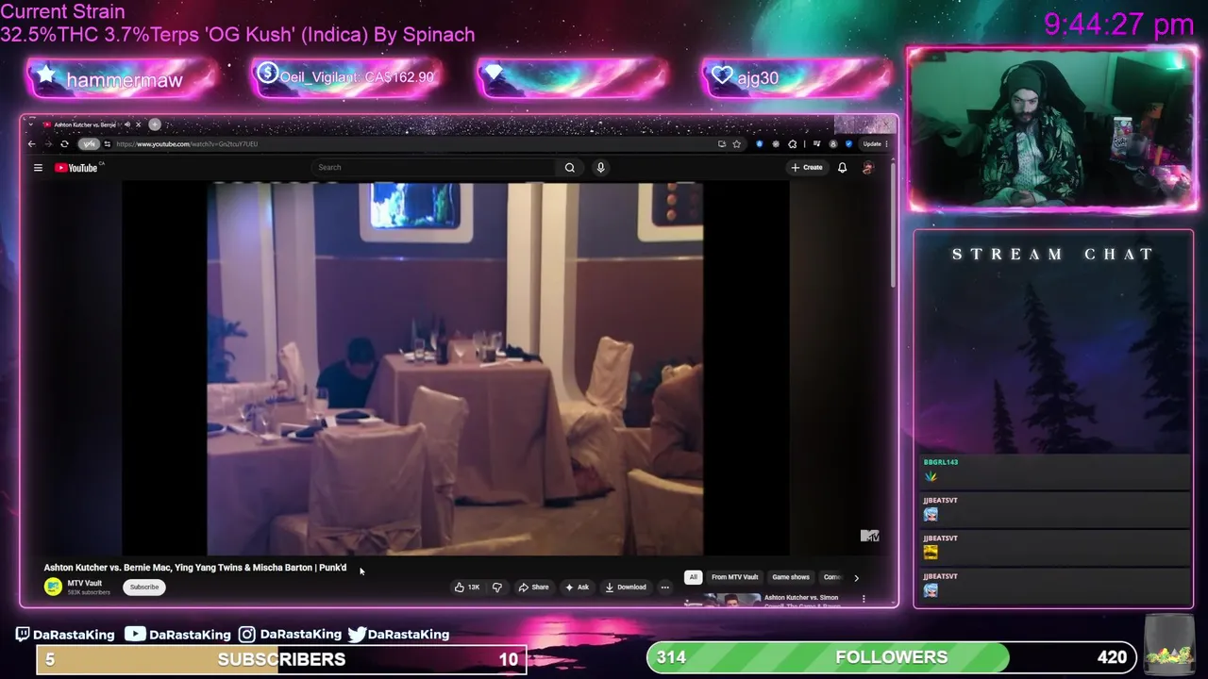Screen dimensions: 1208x679
Task: Start voice search with the microphone icon
Action: 600,168
